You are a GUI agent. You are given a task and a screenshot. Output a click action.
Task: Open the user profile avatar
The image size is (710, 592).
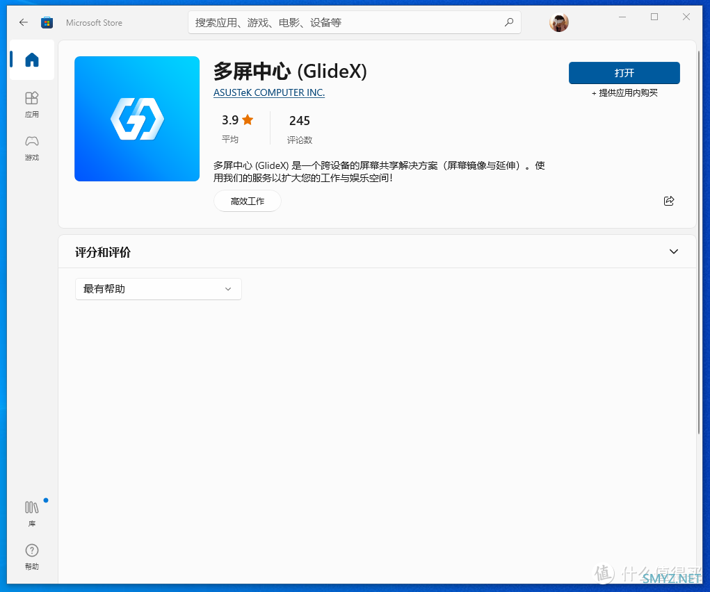pyautogui.click(x=559, y=22)
